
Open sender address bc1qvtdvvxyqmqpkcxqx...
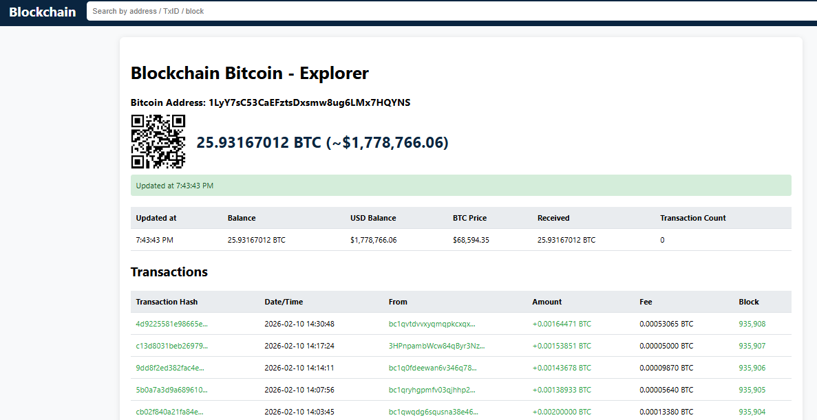click(x=432, y=324)
